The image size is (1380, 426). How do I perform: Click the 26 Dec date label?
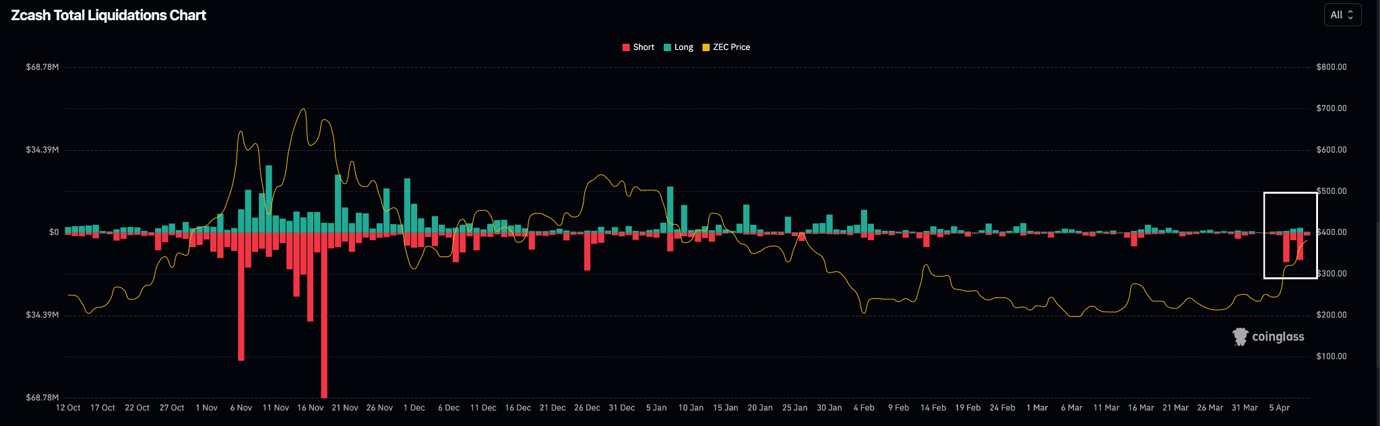click(x=588, y=408)
